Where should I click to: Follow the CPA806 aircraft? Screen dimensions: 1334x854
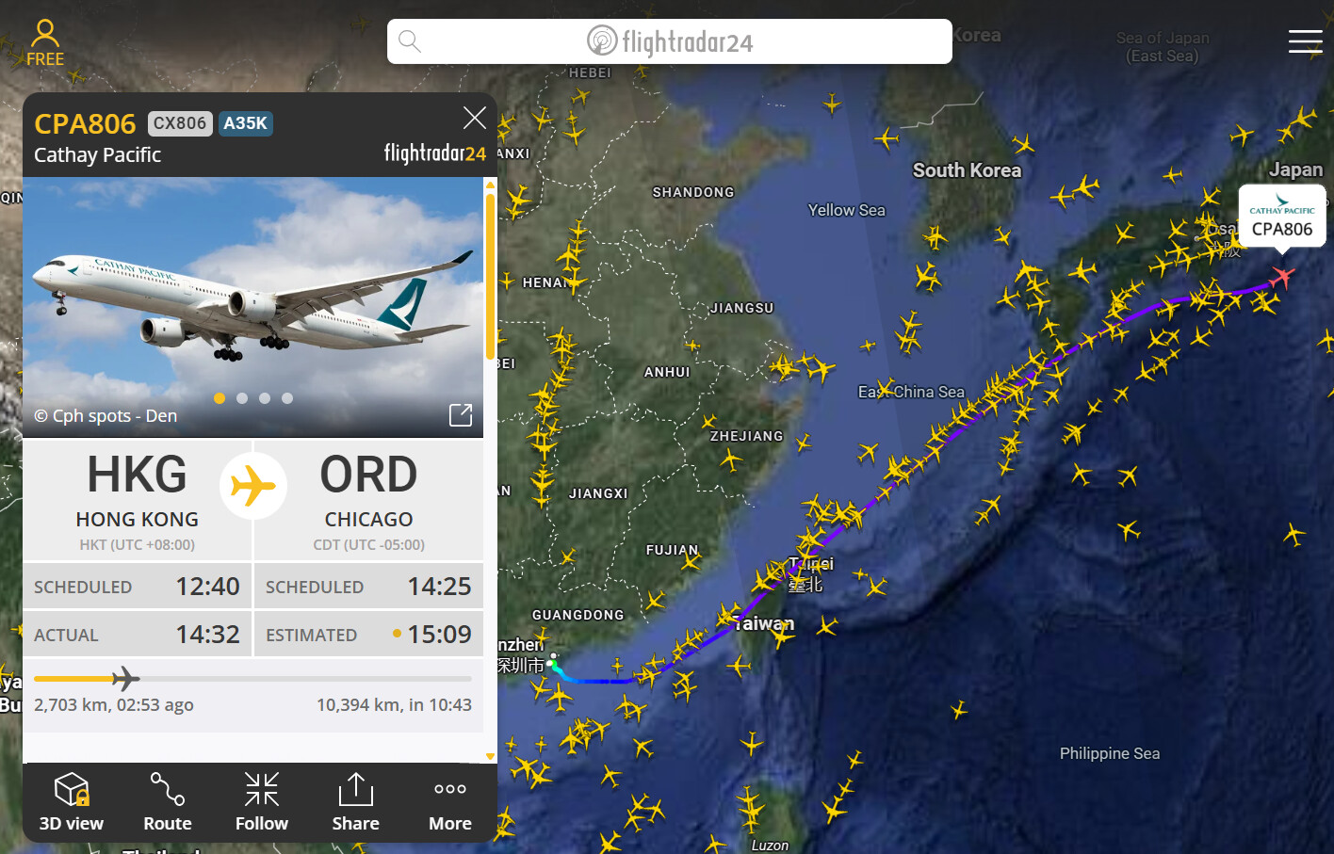262,802
